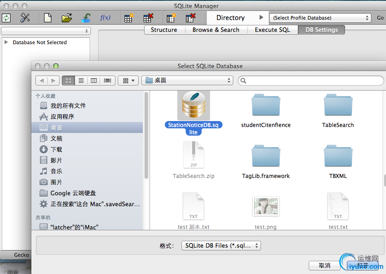386x274 pixels.
Task: Expand the Database Not Selected tree node
Action: tap(6, 42)
